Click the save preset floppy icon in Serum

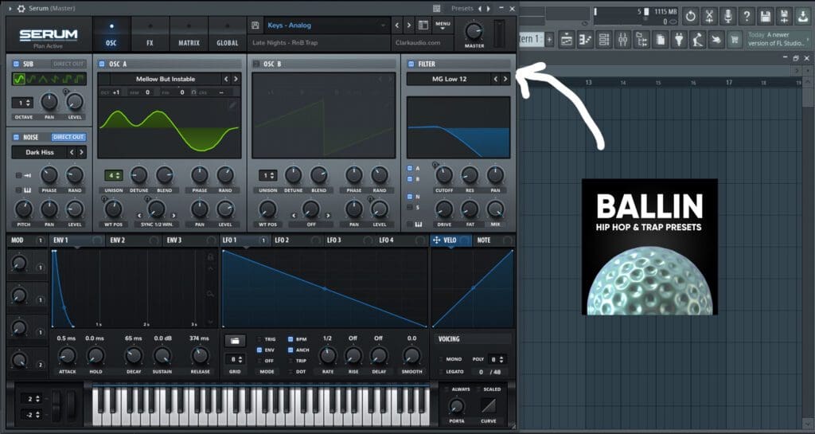click(255, 25)
